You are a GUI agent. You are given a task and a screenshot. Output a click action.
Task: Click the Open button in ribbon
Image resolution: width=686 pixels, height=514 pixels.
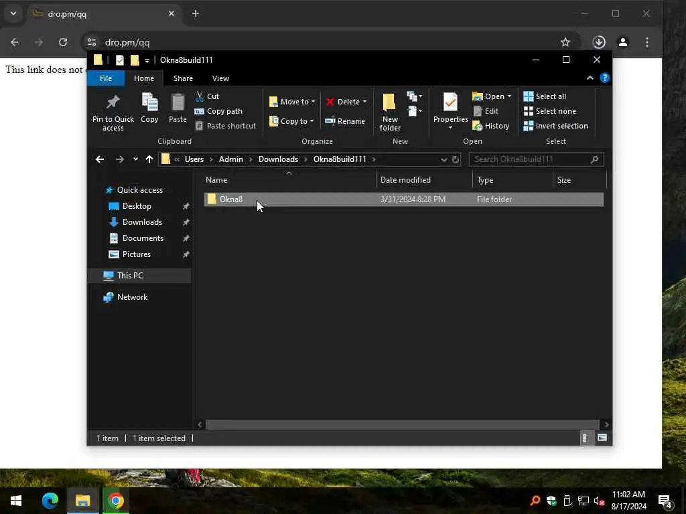[490, 96]
